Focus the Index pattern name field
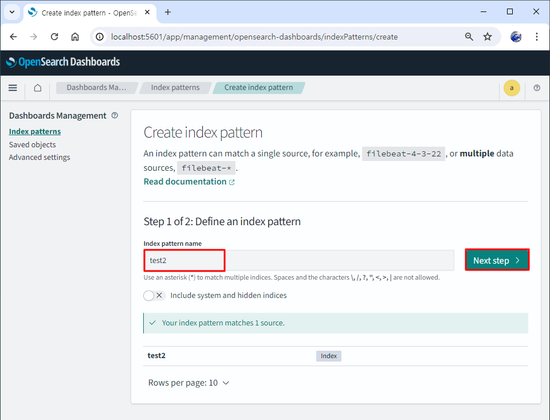 pyautogui.click(x=299, y=260)
